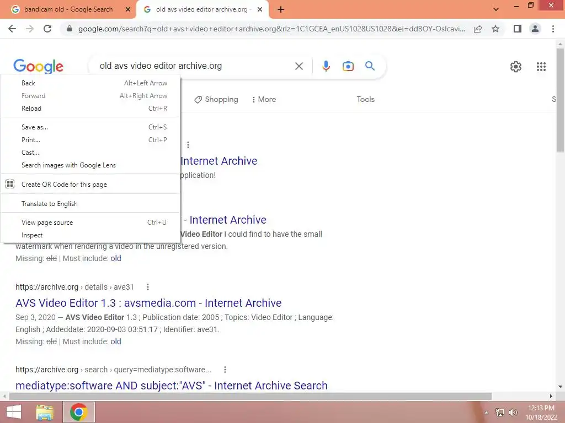565x423 pixels.
Task: Switch to bandicam old Google Search tab
Action: pyautogui.click(x=68, y=9)
